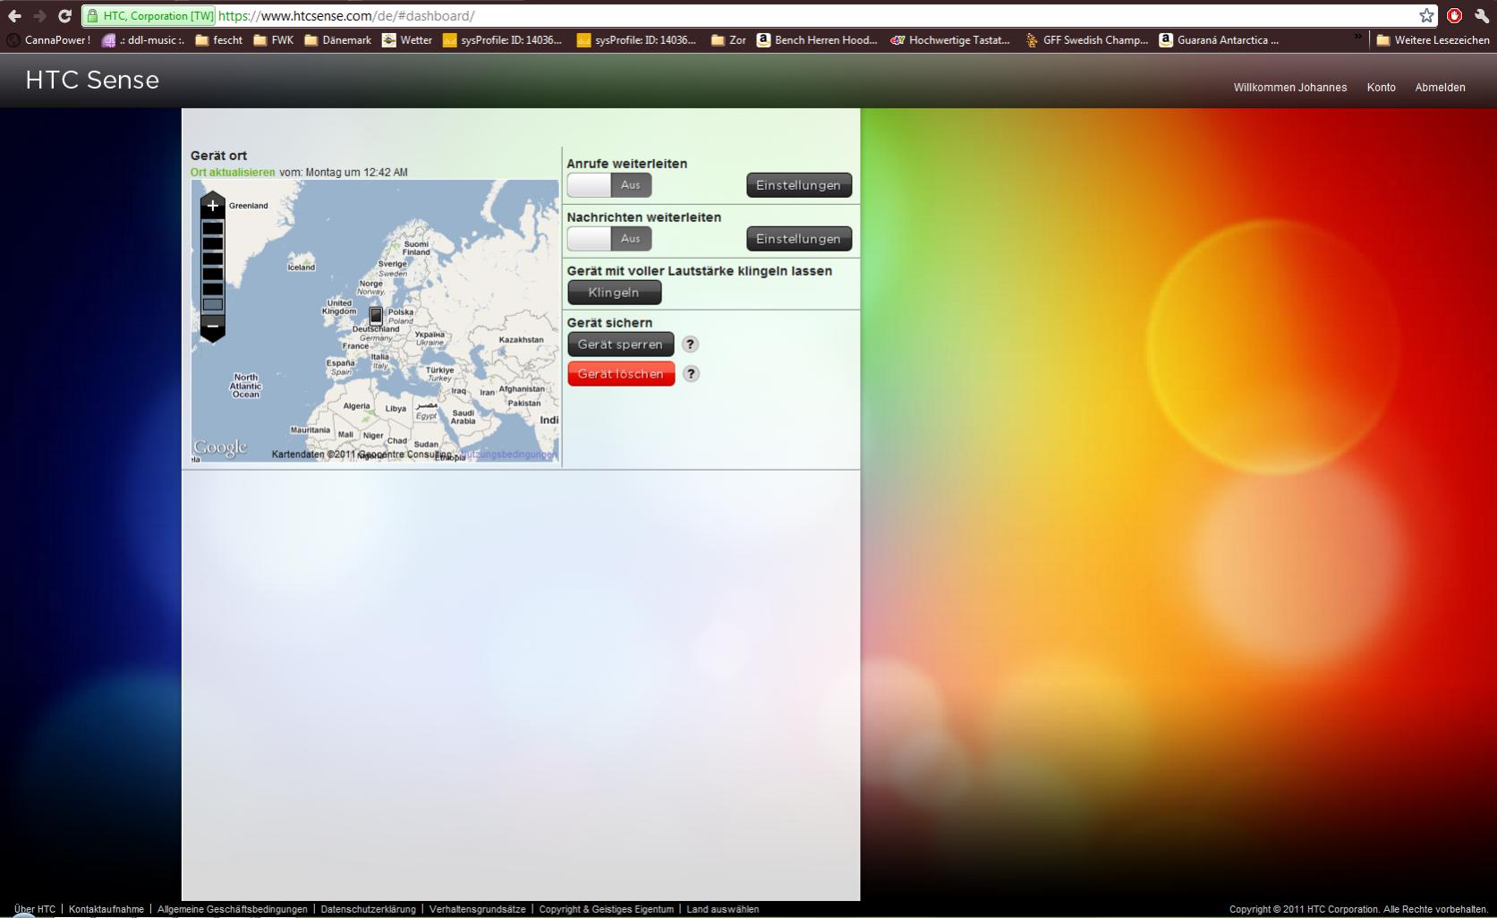Open Copyright & Geistiges Eigentum link
The width and height of the screenshot is (1497, 918).
pyautogui.click(x=607, y=909)
